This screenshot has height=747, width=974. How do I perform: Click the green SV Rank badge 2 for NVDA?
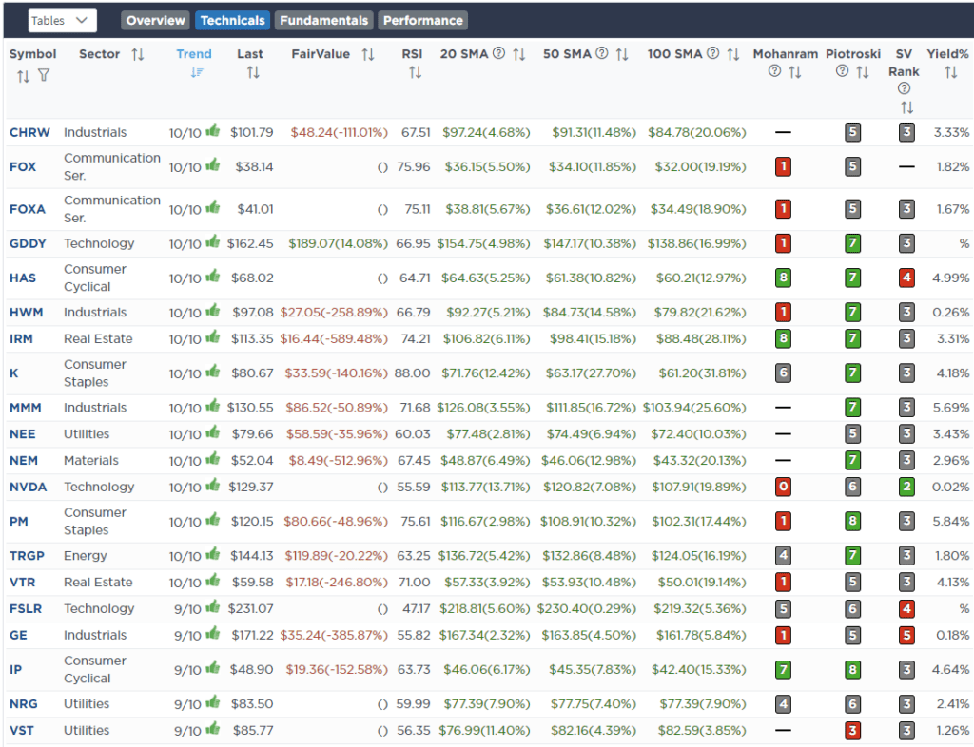906,487
